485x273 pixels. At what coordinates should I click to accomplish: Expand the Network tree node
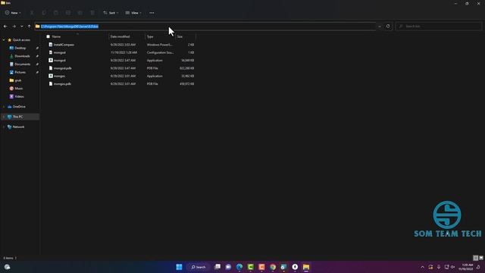pyautogui.click(x=4, y=127)
